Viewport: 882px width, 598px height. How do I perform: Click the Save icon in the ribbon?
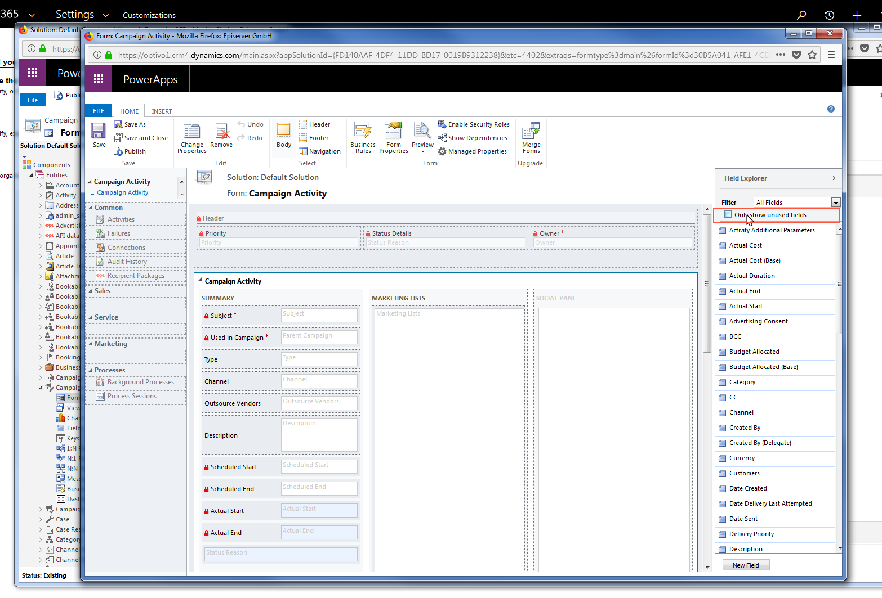[x=99, y=135]
